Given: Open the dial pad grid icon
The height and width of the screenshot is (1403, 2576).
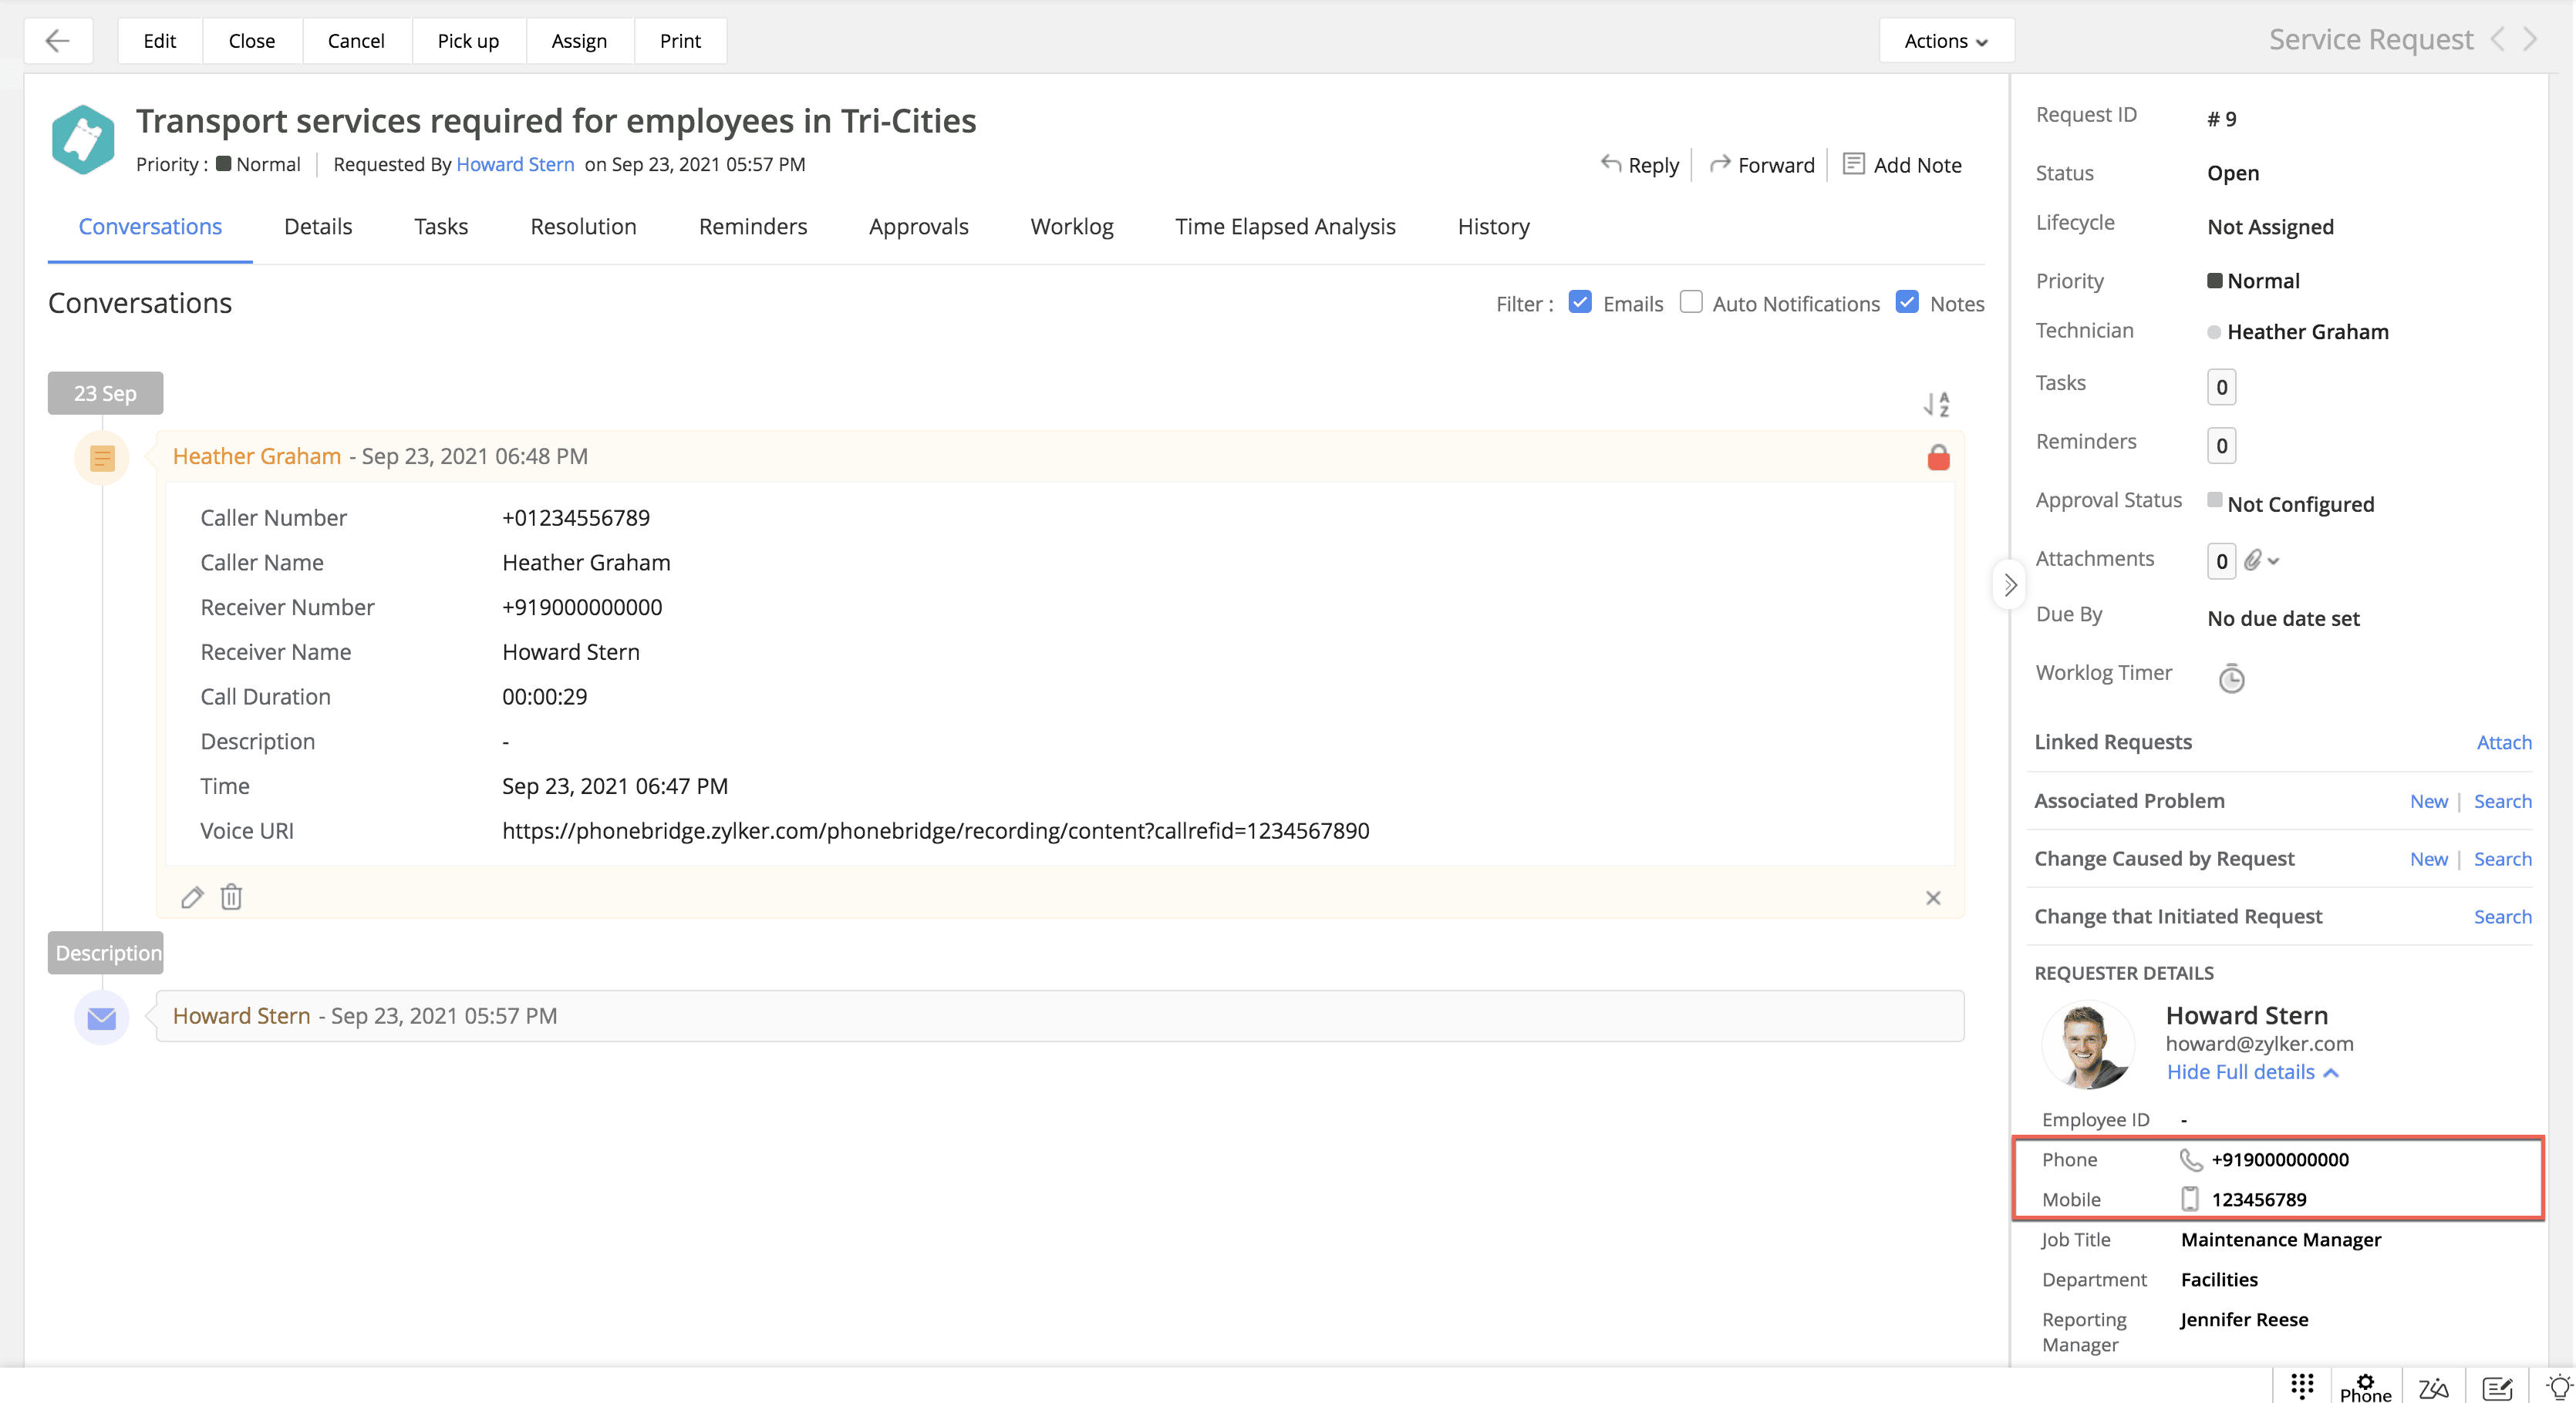Looking at the screenshot, I should [2302, 1385].
